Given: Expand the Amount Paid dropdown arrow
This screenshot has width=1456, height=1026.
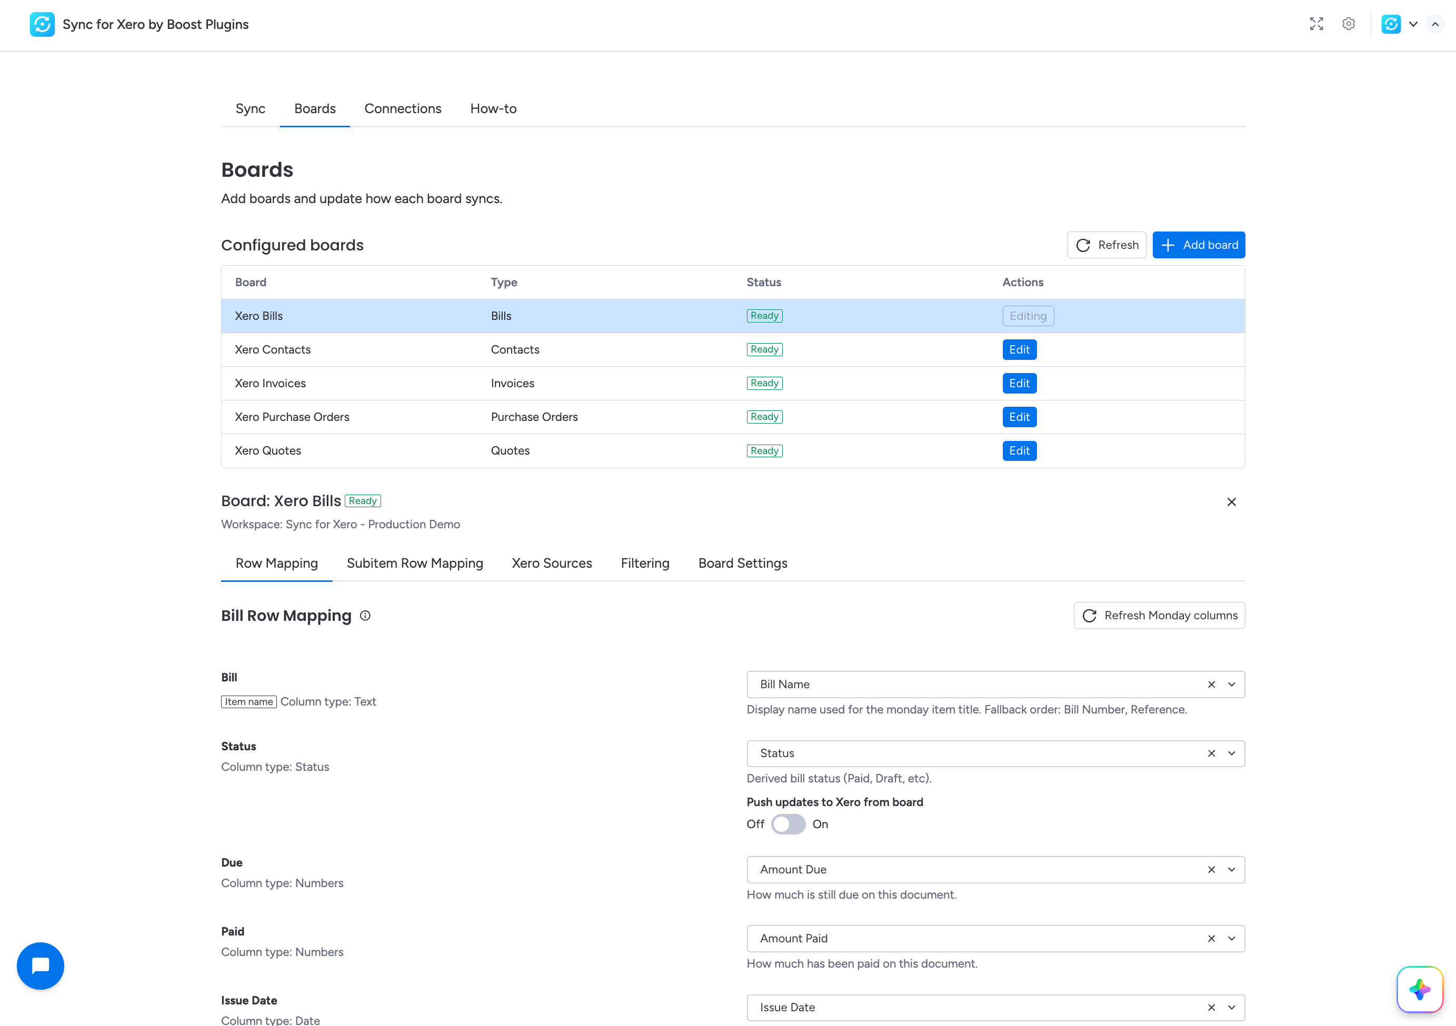Looking at the screenshot, I should [1232, 939].
